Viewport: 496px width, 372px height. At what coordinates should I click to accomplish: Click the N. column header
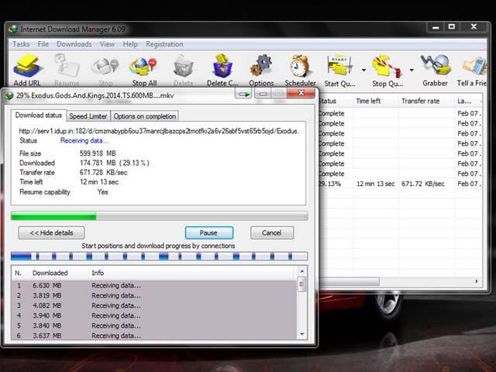point(19,273)
